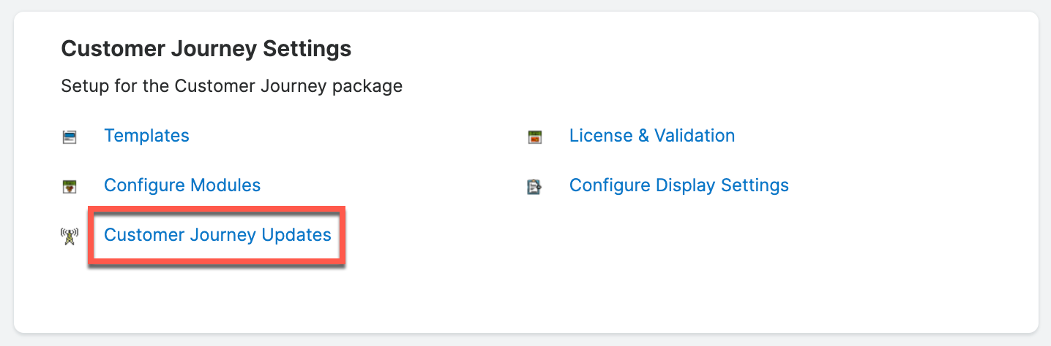Open the Configure Modules link

(182, 185)
